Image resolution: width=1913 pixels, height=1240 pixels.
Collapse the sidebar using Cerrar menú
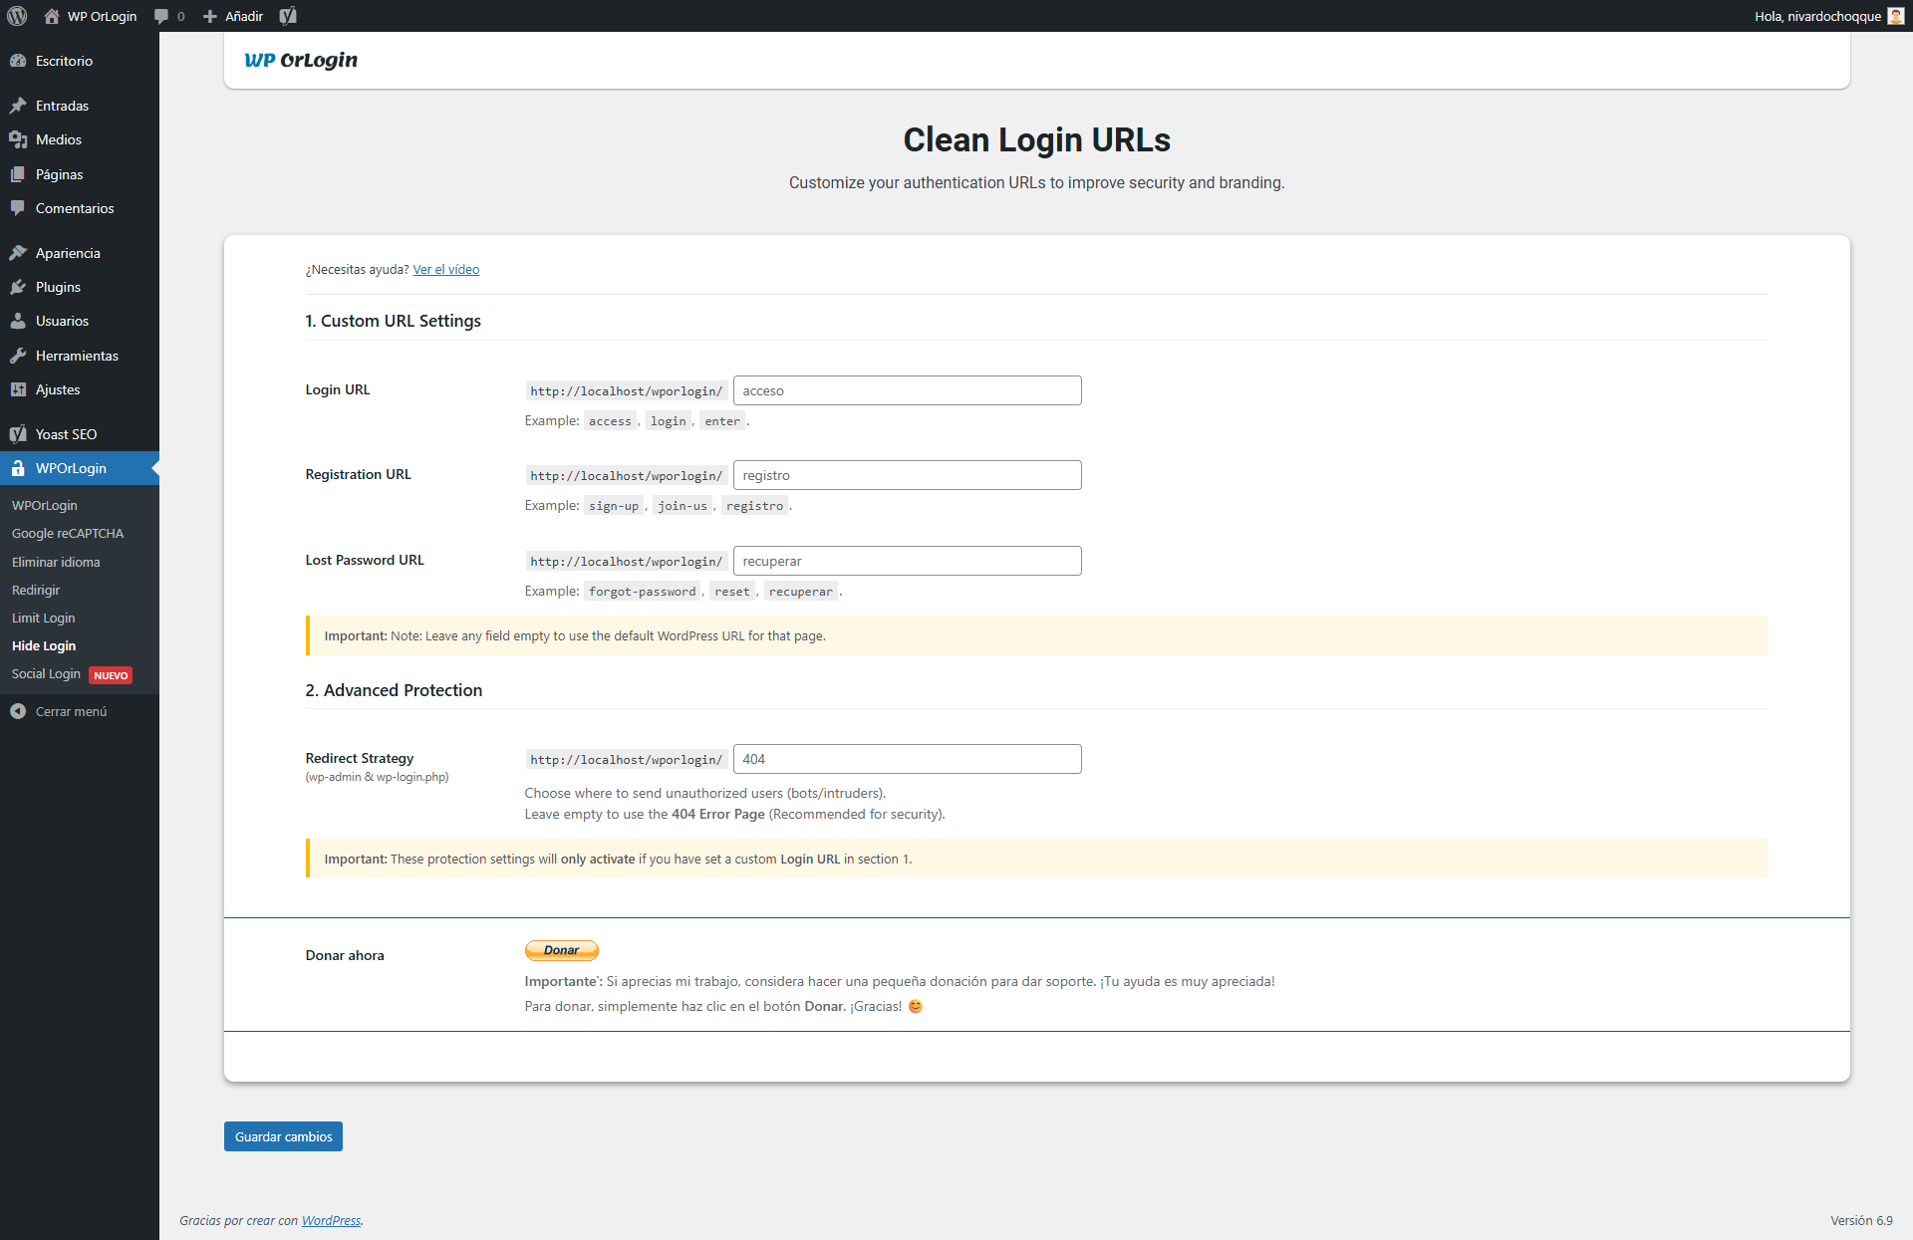click(70, 711)
